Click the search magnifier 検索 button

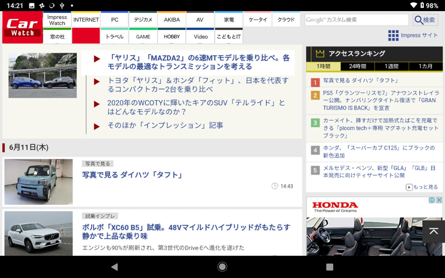(426, 20)
